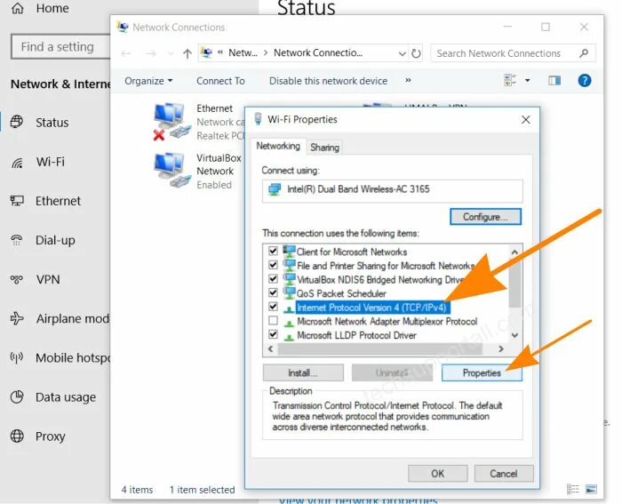Viewport: 622px width, 504px height.
Task: Expand breadcrumb overflow chevron in address bar
Action: (x=220, y=52)
